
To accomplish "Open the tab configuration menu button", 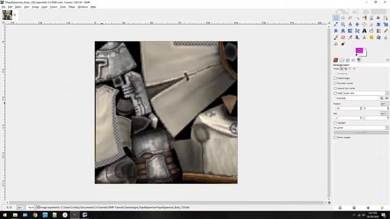I will click(x=388, y=60).
